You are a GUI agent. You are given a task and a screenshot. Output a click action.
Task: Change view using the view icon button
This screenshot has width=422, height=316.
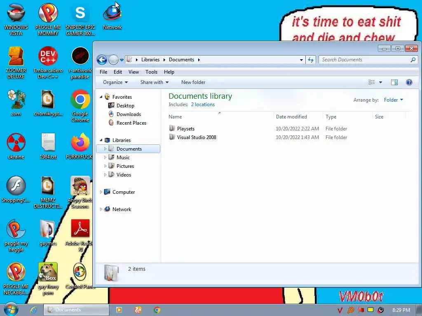(371, 82)
